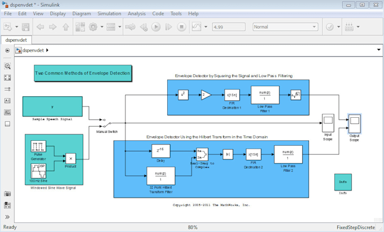Select the Output Scope block
This screenshot has width=384, height=232.
coord(354,123)
